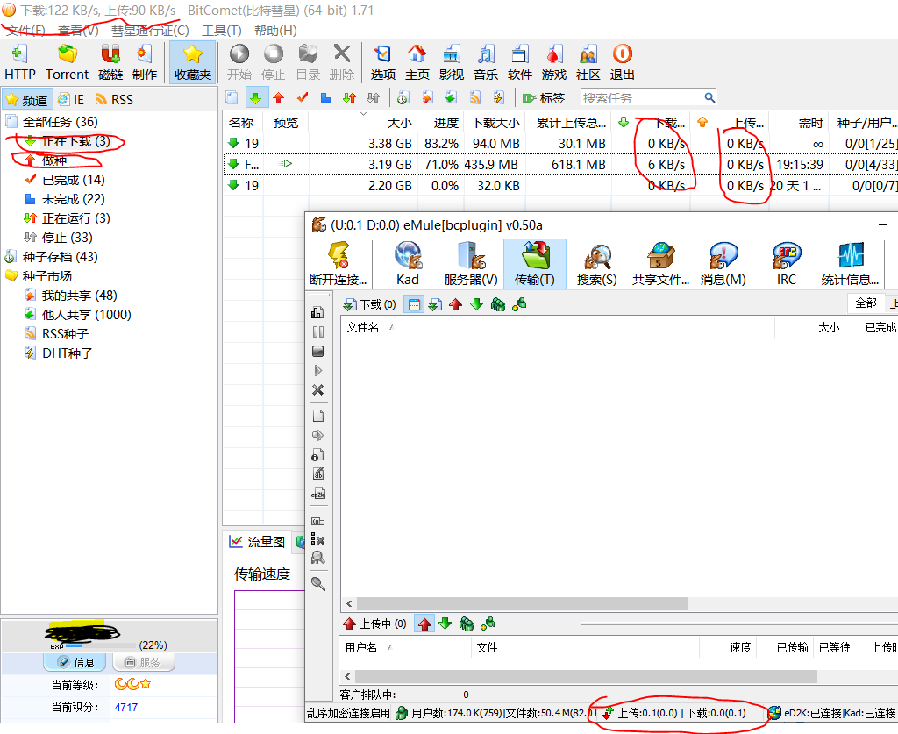The width and height of the screenshot is (898, 734).
Task: Click the eMule 下载 (0) dropdown label
Action: click(370, 304)
